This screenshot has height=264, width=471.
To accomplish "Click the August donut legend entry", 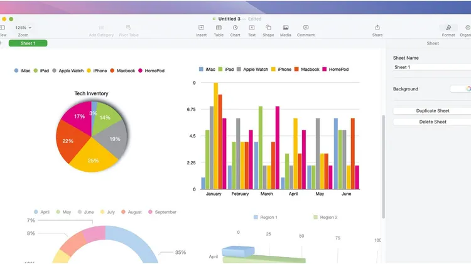I will [131, 212].
